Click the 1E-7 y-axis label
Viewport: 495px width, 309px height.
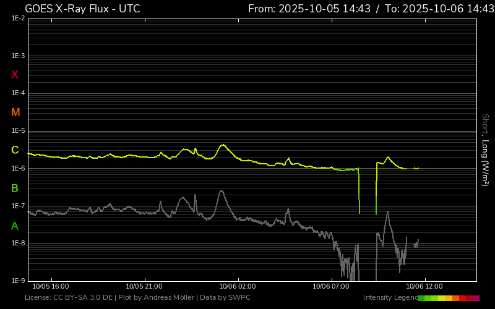(x=18, y=206)
